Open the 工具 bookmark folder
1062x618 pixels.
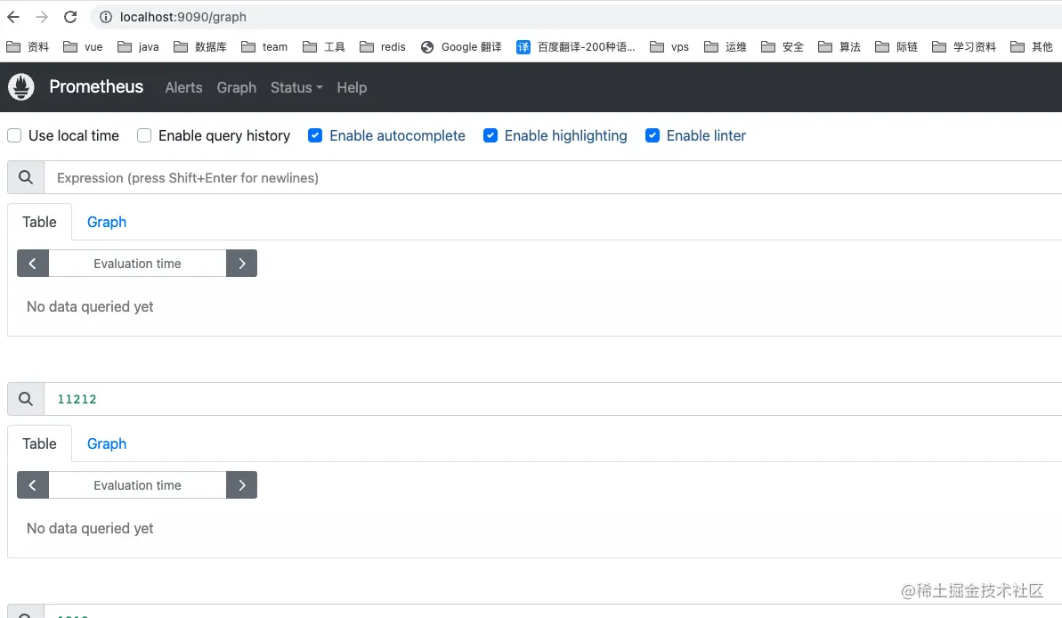(x=324, y=47)
